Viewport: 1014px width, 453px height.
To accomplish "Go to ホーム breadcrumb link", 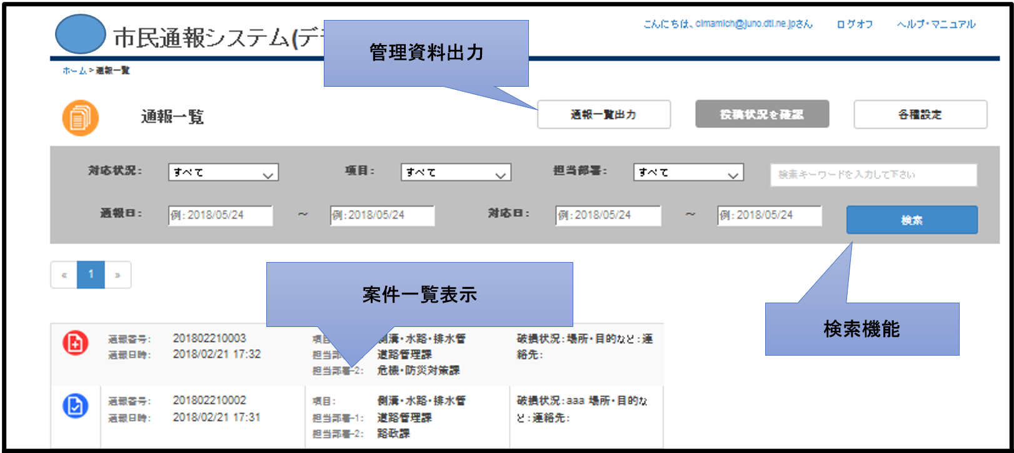I will pos(74,71).
